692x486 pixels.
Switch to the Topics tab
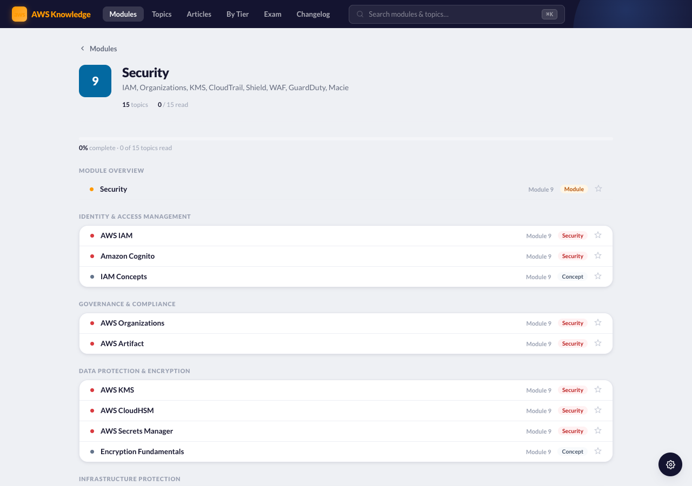tap(162, 14)
